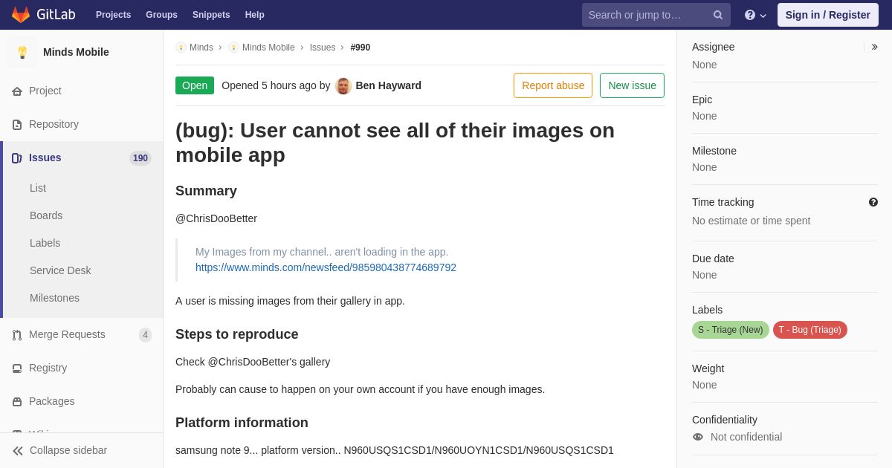Viewport: 892px width, 468px height.
Task: Click the Issues icon in sidebar
Action: pos(17,158)
